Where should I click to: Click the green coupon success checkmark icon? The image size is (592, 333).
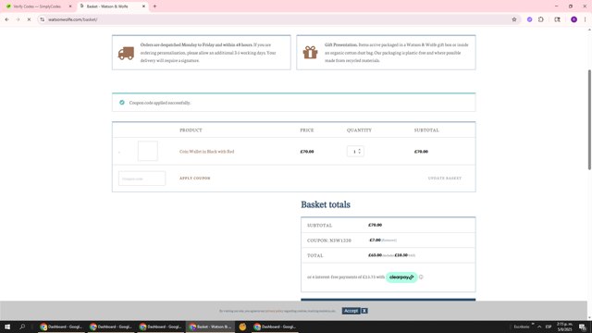click(x=122, y=103)
